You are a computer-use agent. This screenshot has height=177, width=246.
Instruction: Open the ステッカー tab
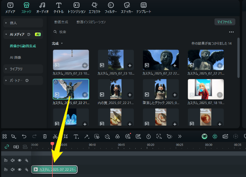click(127, 8)
